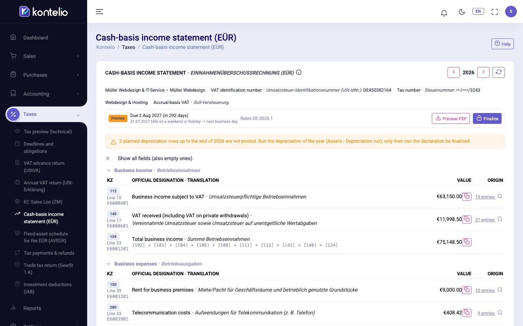Click the Preview PDF button

(x=451, y=118)
